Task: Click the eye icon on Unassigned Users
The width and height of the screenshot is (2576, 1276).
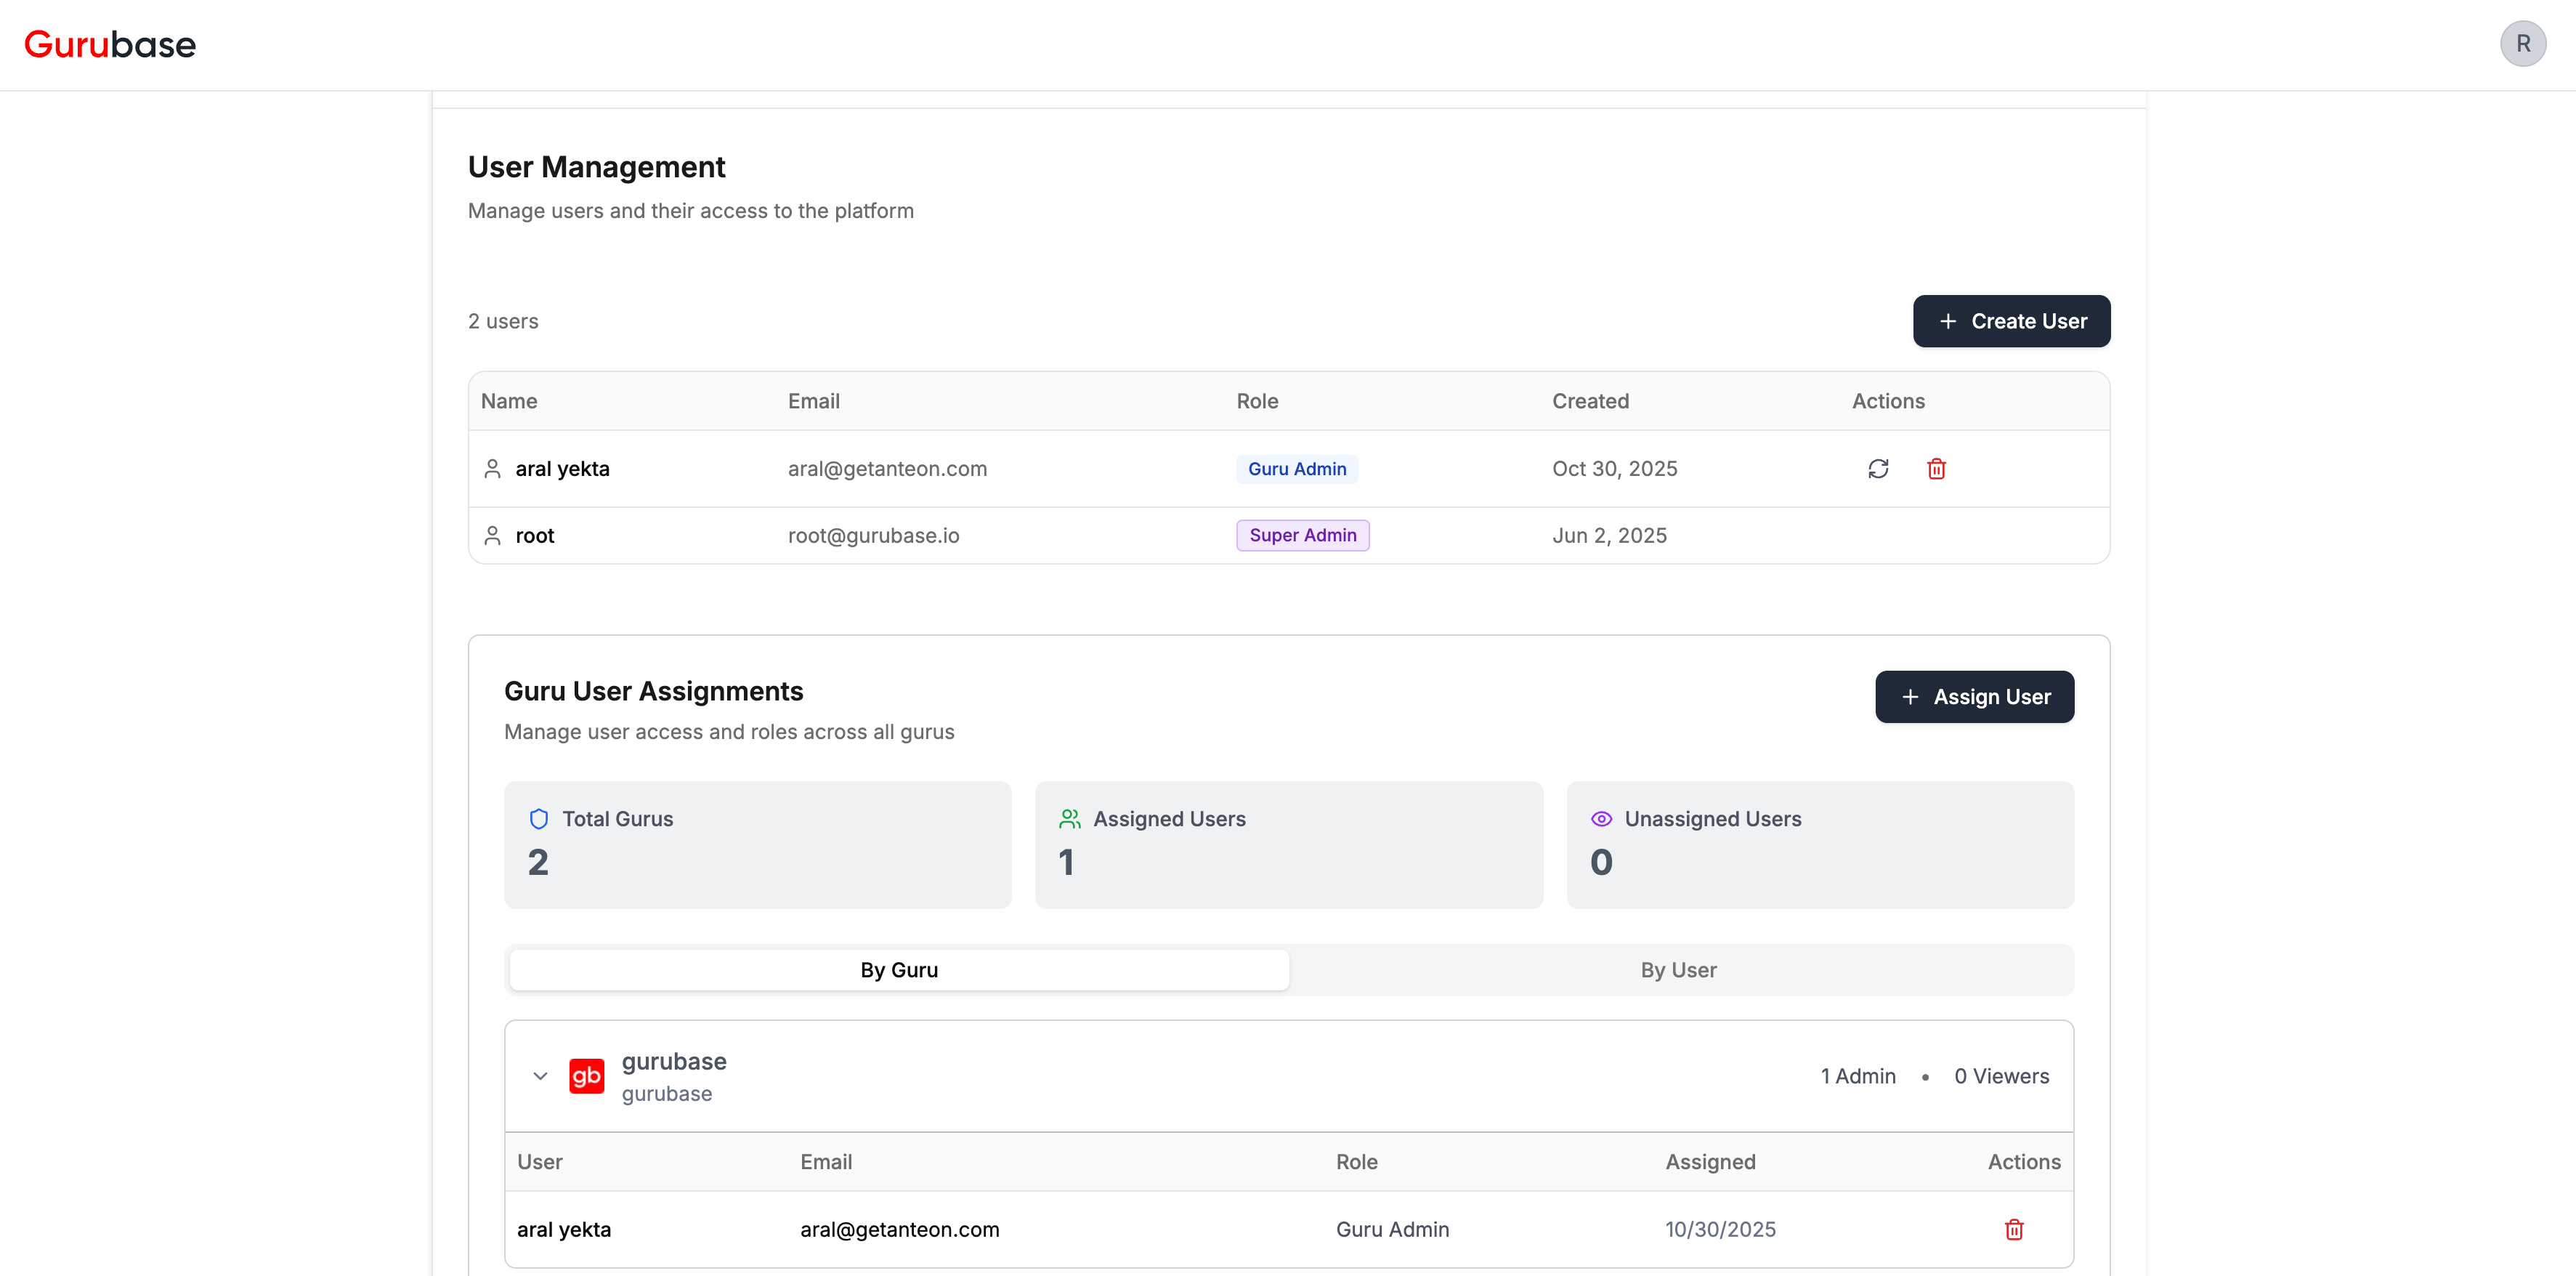Action: pos(1601,819)
